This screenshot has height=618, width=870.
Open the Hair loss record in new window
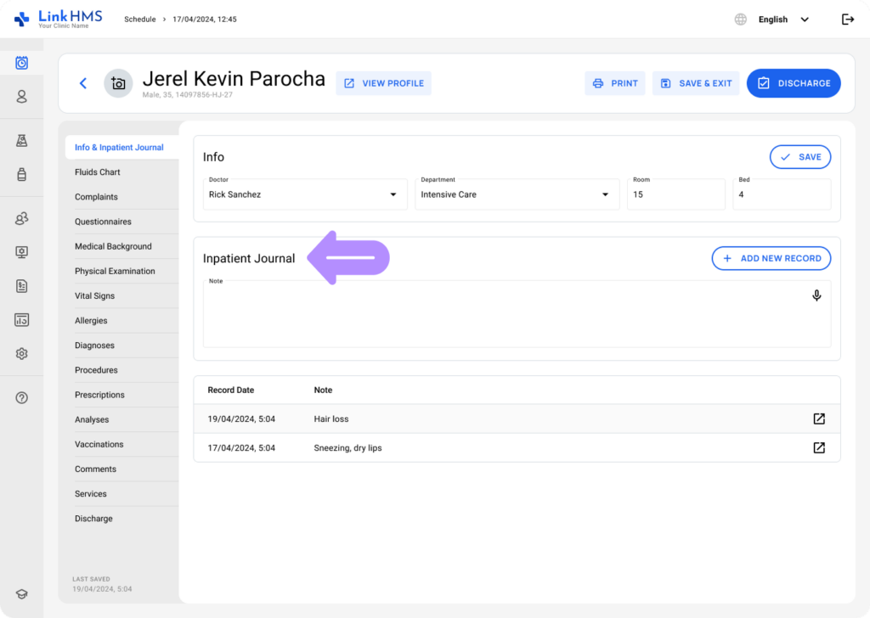[819, 419]
